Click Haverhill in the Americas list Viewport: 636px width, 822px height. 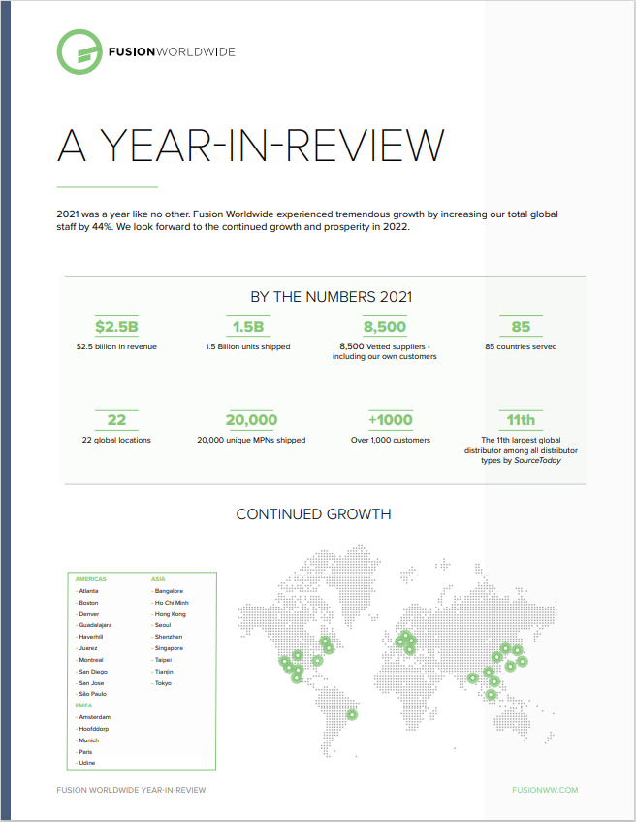pyautogui.click(x=90, y=637)
